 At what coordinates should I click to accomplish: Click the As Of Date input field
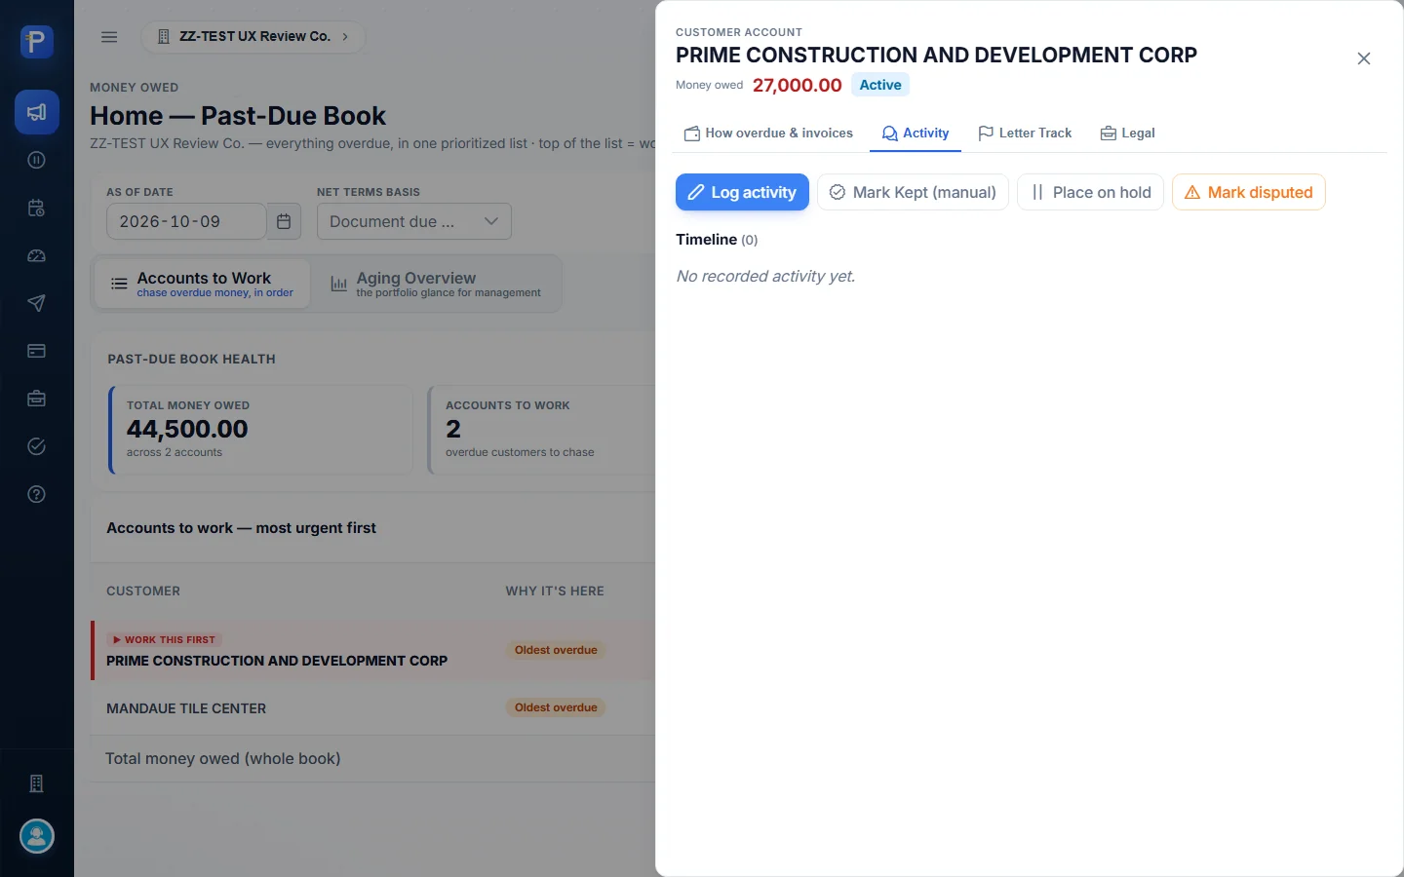point(186,221)
